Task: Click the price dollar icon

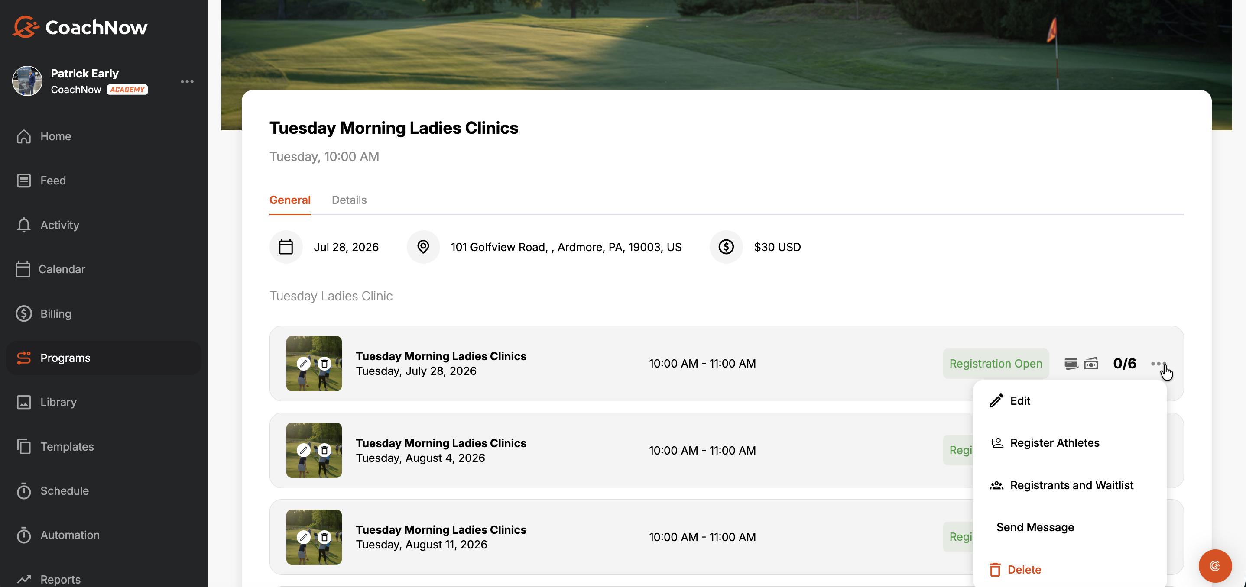Action: tap(726, 247)
